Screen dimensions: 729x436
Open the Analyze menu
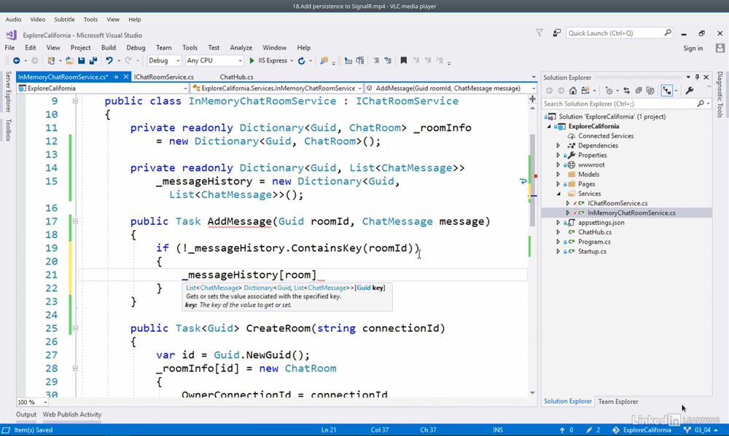(241, 48)
